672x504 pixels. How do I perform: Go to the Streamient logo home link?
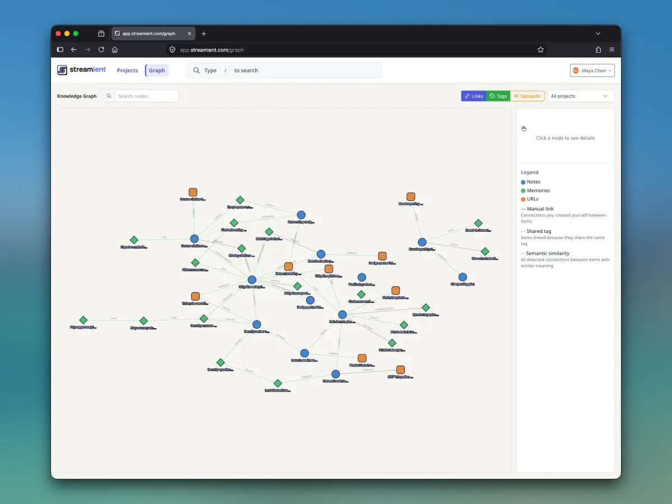coord(81,70)
